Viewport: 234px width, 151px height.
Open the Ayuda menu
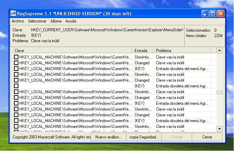click(71, 21)
